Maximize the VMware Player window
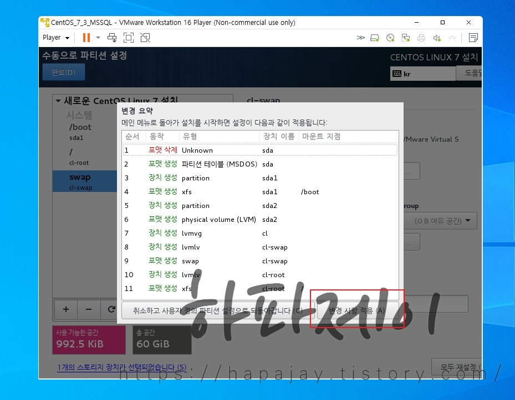The height and width of the screenshot is (400, 515). pos(442,22)
